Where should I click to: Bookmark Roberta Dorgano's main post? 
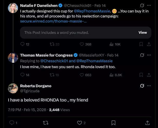(114, 123)
